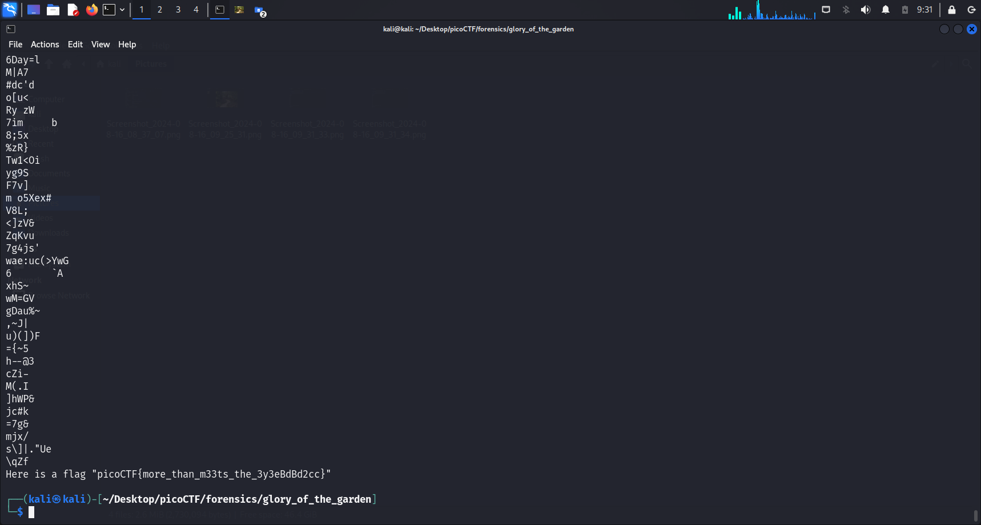The height and width of the screenshot is (525, 981).
Task: Open terminal emulator launcher in panel
Action: pos(109,10)
